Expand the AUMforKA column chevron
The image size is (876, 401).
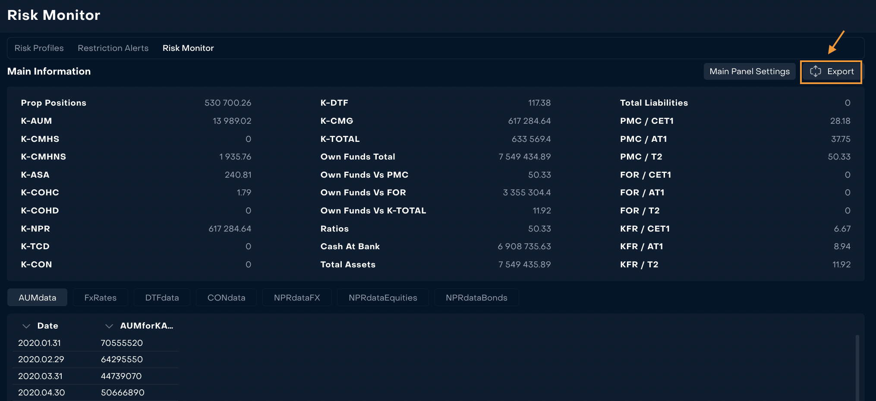pos(109,326)
